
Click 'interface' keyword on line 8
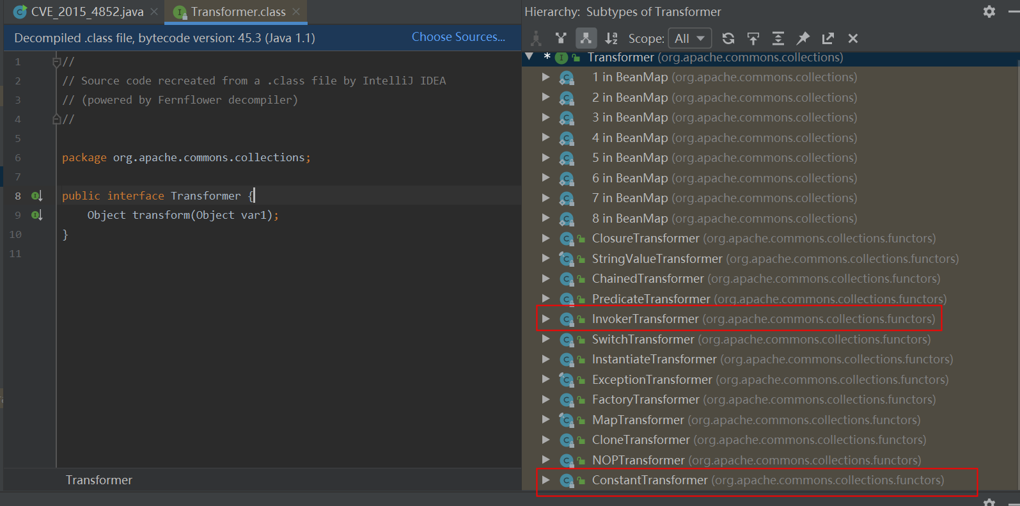tap(136, 196)
